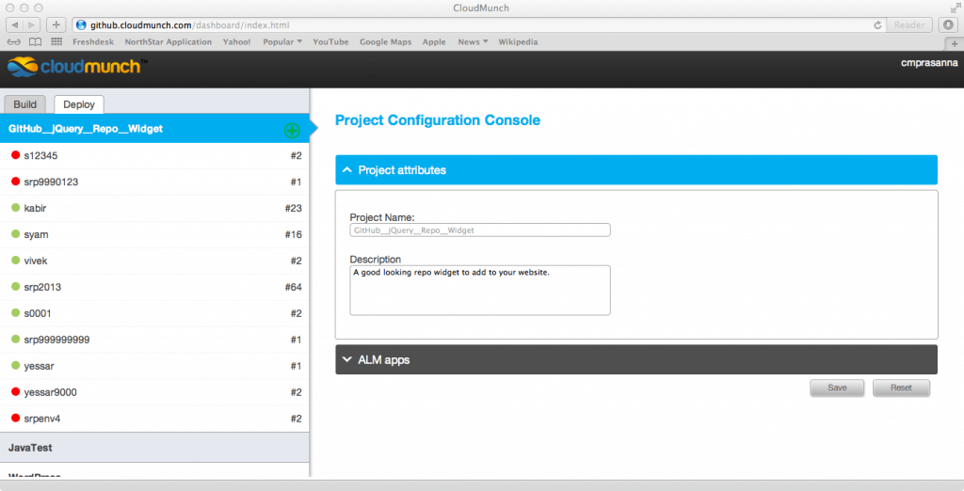The height and width of the screenshot is (491, 964).
Task: Open the Top Sites grid icon
Action: pos(57,42)
